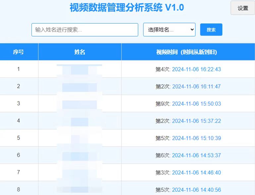Select the 2024-11-06 14:40:56 timestamp link
Viewport: 255px width, 195px height.
click(x=196, y=190)
